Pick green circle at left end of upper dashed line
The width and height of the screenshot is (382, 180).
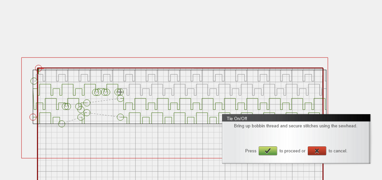[87, 103]
